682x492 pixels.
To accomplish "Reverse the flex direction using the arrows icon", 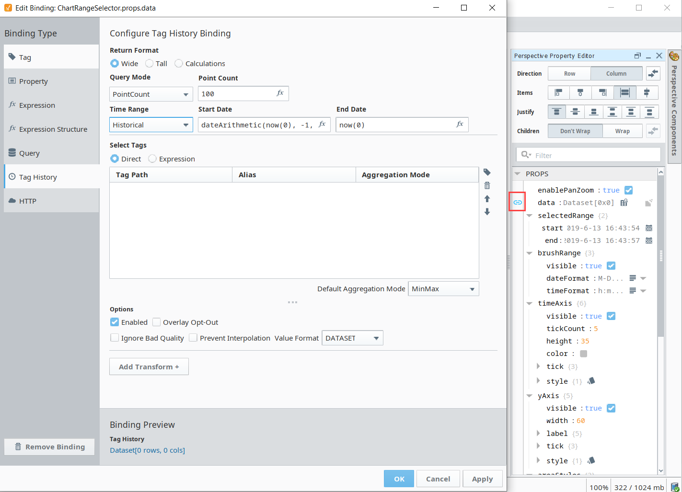I will (x=653, y=73).
